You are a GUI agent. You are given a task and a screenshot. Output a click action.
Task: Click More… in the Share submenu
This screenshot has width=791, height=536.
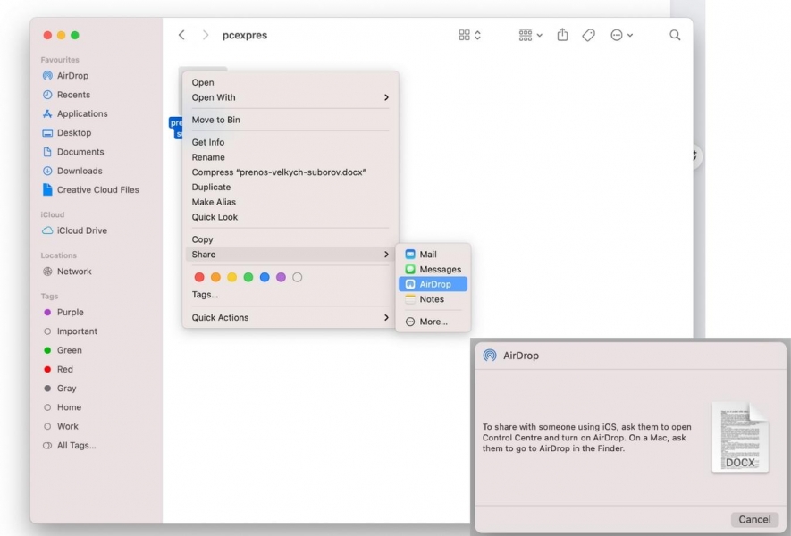point(433,322)
